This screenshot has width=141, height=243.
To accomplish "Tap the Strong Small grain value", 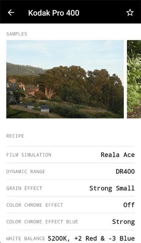I will tap(112, 188).
